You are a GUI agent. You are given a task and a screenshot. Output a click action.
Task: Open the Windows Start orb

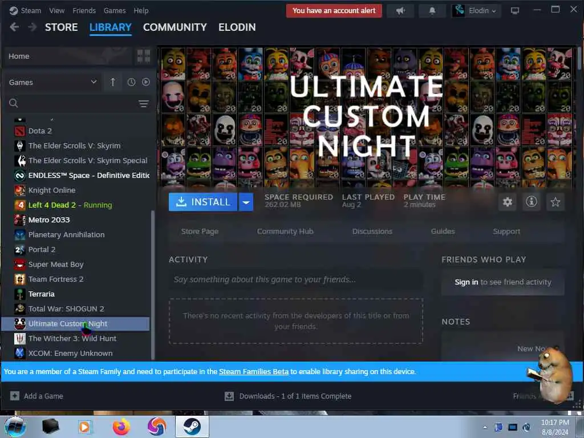pyautogui.click(x=15, y=427)
